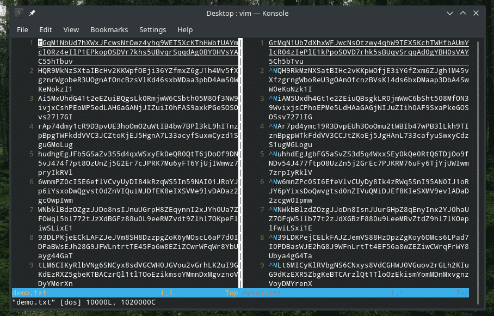This screenshot has height=316, width=494.
Task: Click line number 9 in the left pane
Action: pos(33,268)
